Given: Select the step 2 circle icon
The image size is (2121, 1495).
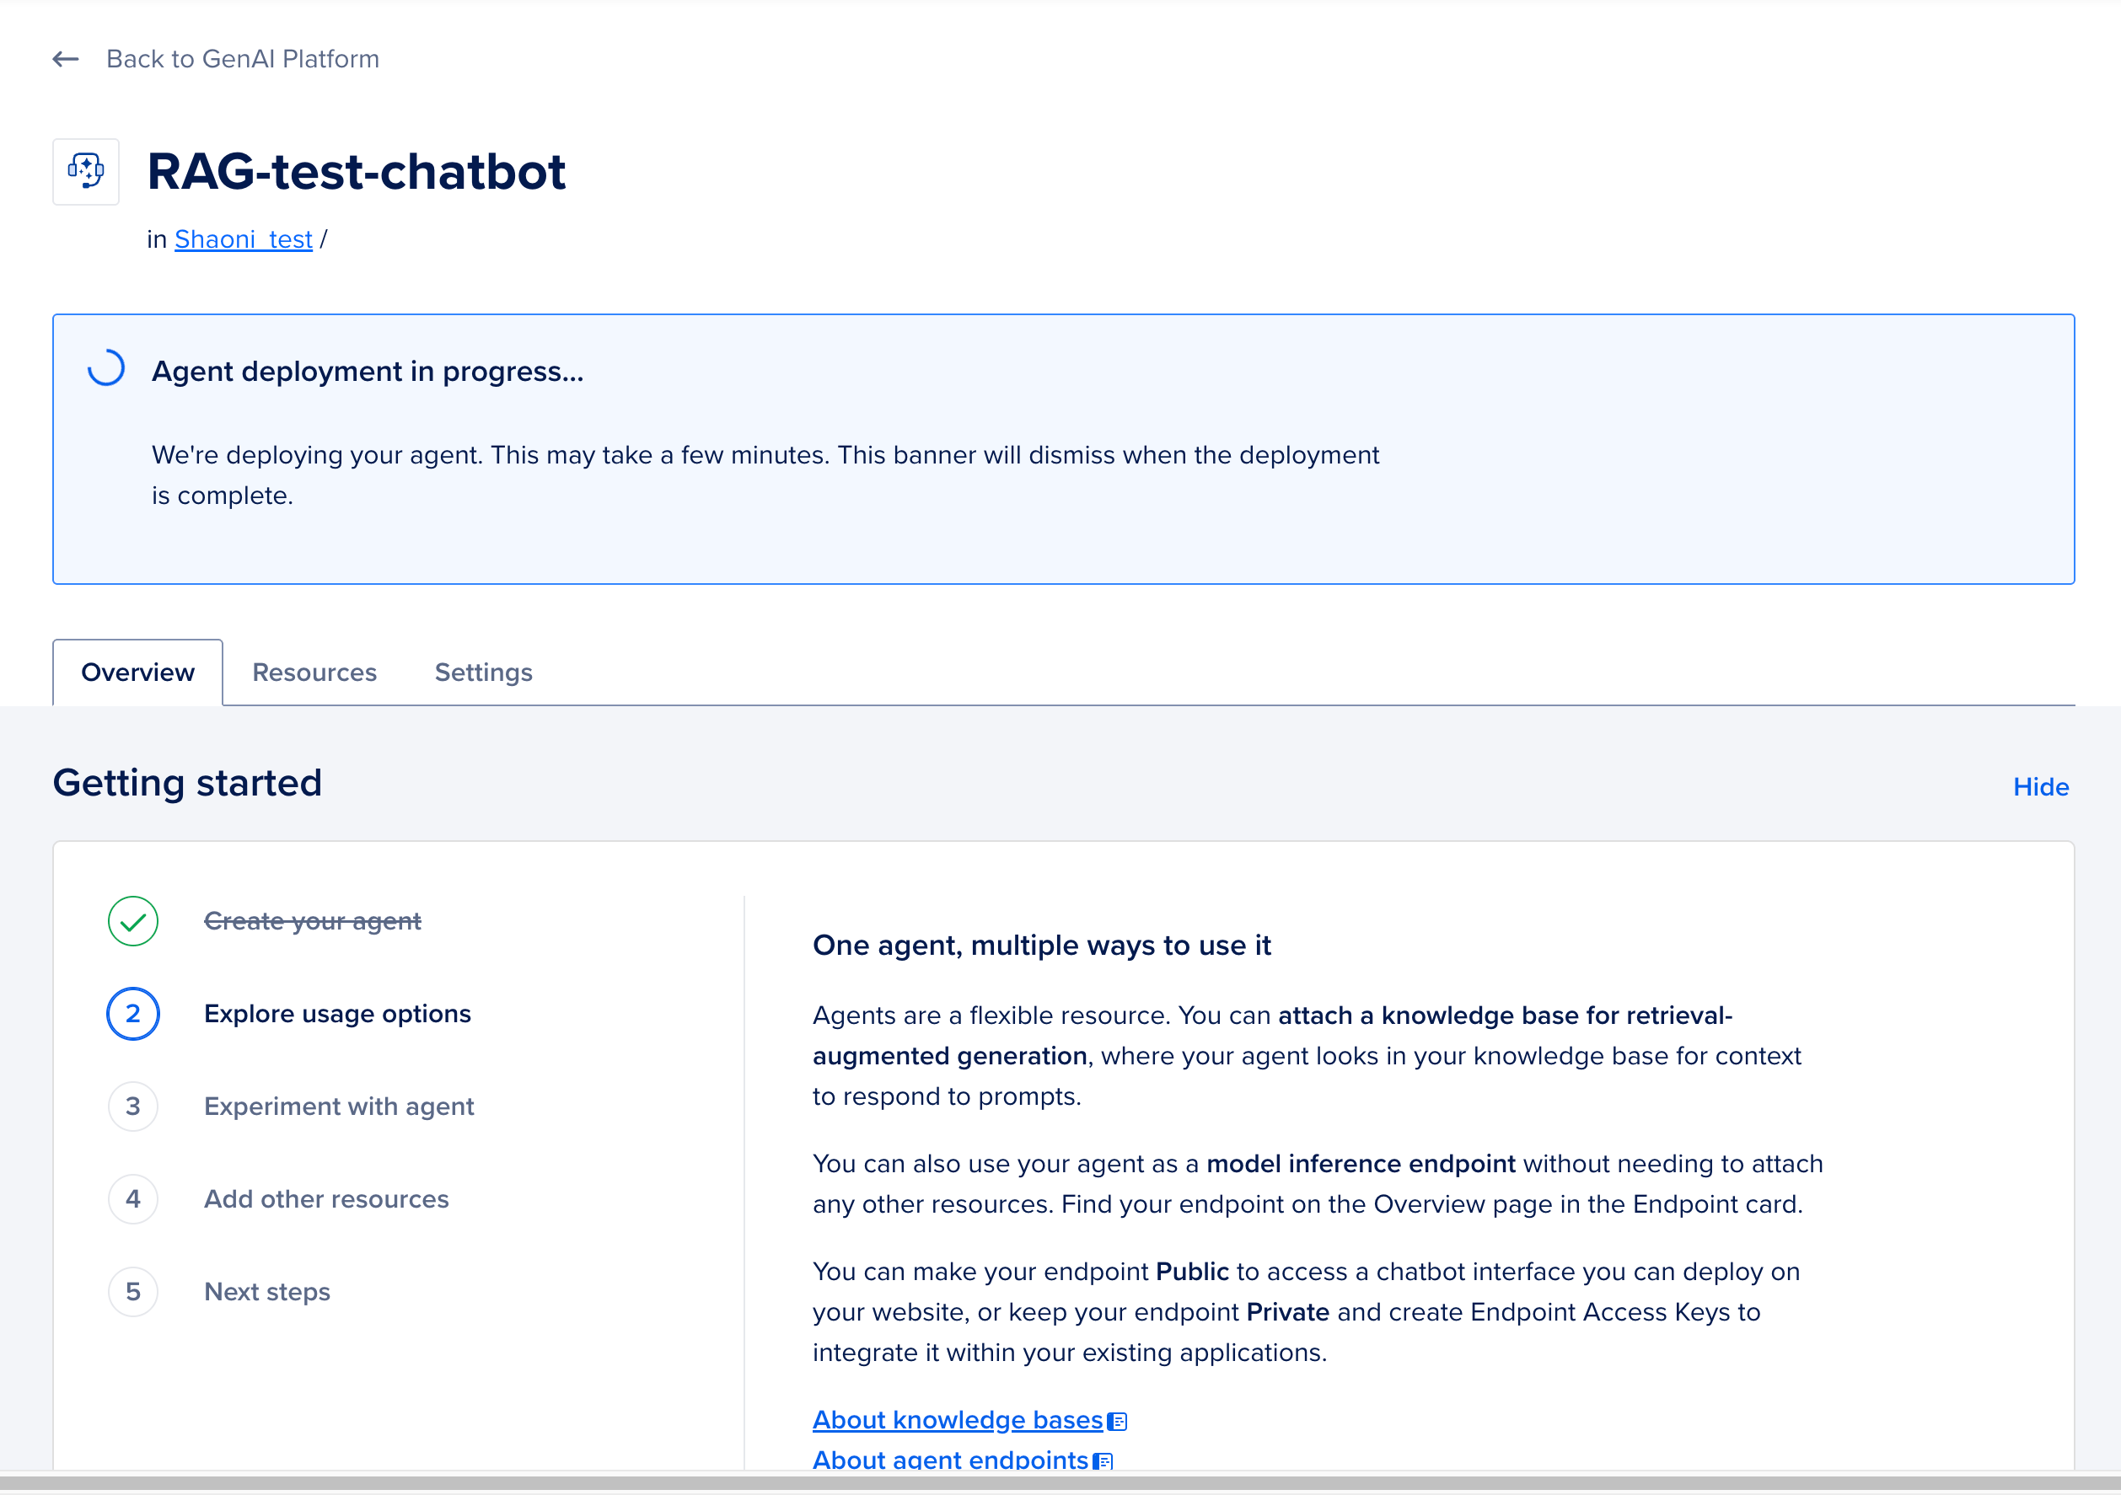Looking at the screenshot, I should (133, 1013).
